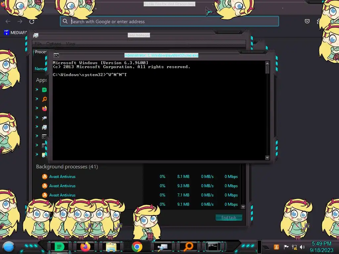Click inside the command prompt console area
The image size is (339, 254).
[x=159, y=110]
